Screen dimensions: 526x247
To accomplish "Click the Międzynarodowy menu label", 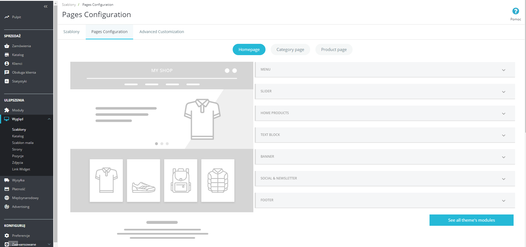I will tap(25, 198).
